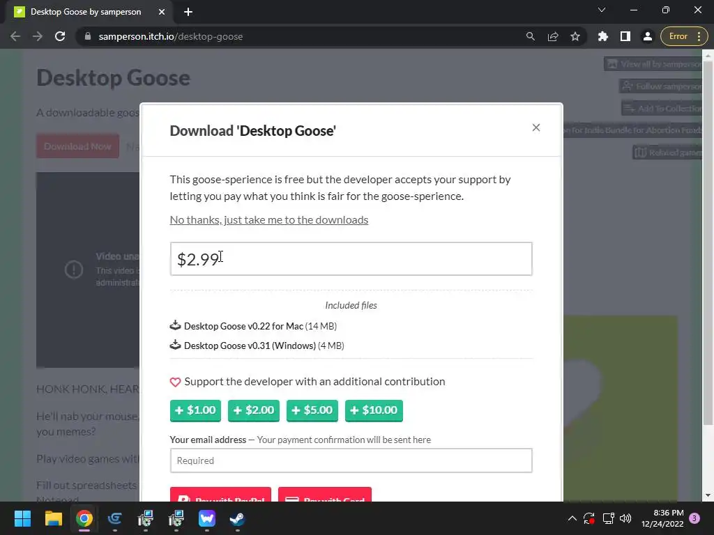Screen dimensions: 714x535
Task: Show hidden system tray icons
Action: coord(572,518)
